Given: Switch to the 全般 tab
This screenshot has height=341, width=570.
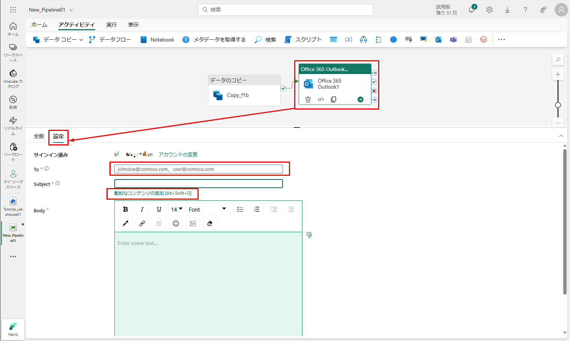Looking at the screenshot, I should pos(39,136).
